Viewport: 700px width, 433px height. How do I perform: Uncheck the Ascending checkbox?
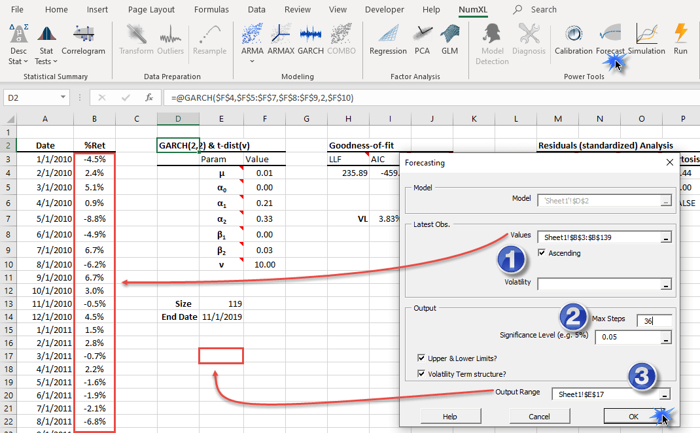click(542, 253)
